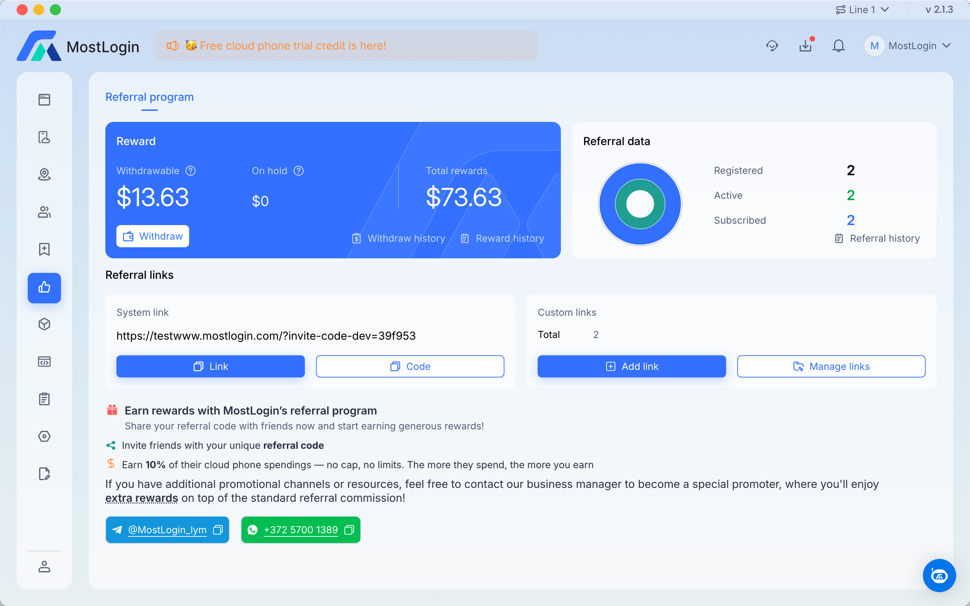Click the Withdraw button
This screenshot has height=606, width=970.
[x=153, y=237]
